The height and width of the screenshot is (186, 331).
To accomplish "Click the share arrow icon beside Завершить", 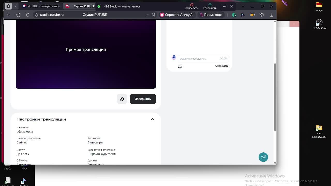I will pos(122,99).
